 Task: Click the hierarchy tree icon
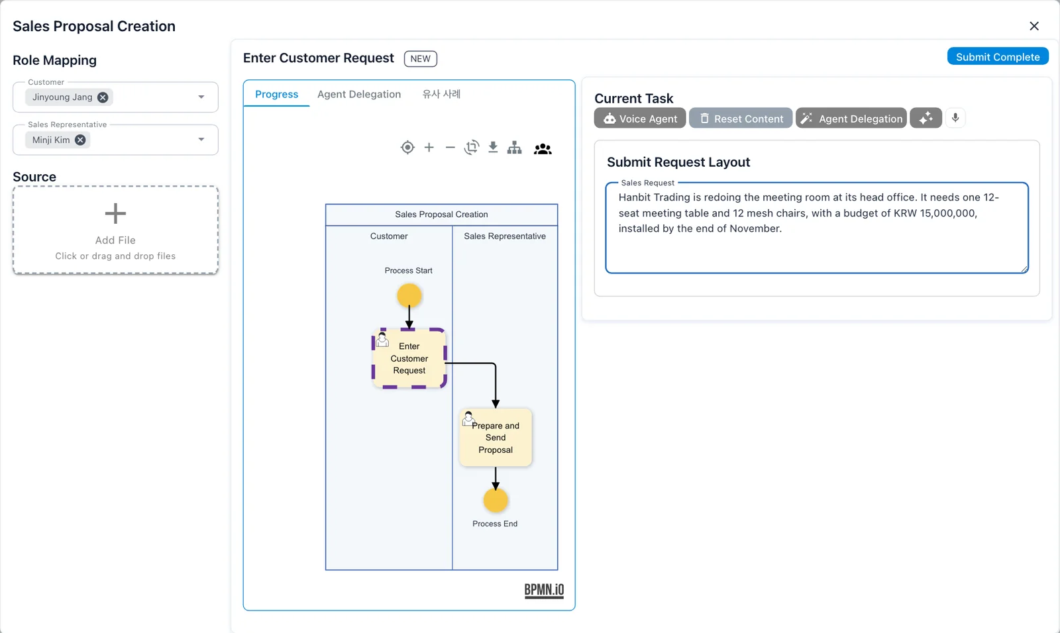(515, 148)
